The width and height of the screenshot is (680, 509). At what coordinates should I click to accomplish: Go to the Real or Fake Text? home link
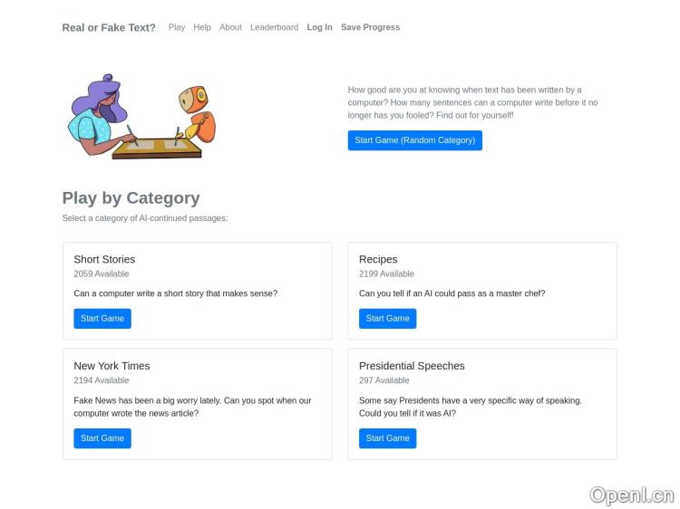tap(109, 27)
